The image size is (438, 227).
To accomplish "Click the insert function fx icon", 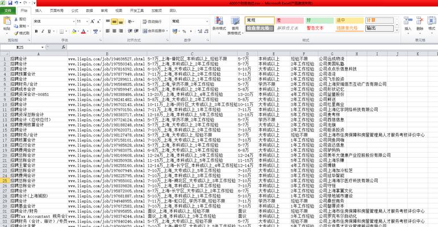I will click(64, 47).
